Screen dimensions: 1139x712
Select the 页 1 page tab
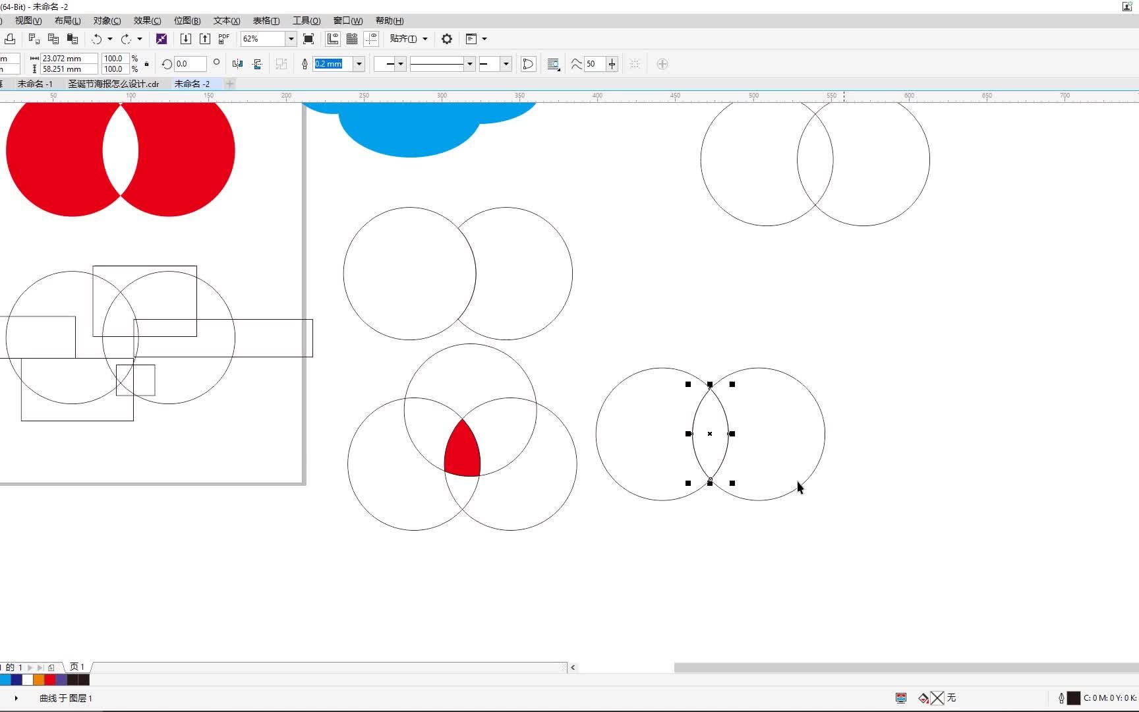tap(77, 667)
